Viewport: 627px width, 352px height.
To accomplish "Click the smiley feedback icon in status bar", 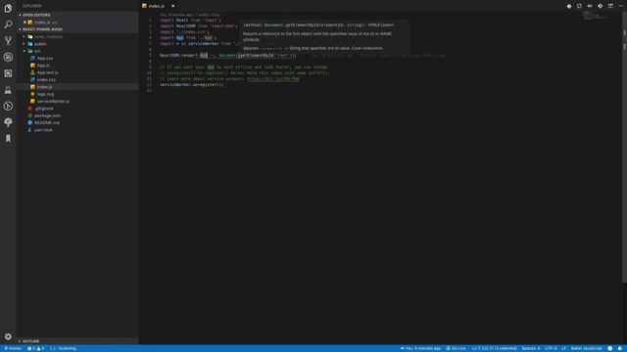I will [x=609, y=348].
